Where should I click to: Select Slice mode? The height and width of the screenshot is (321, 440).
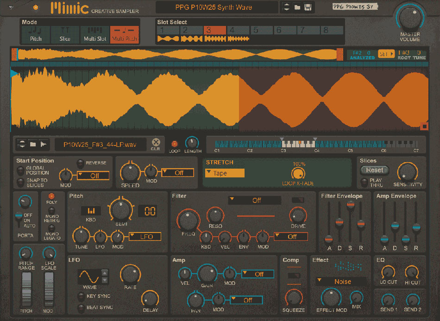(x=65, y=35)
